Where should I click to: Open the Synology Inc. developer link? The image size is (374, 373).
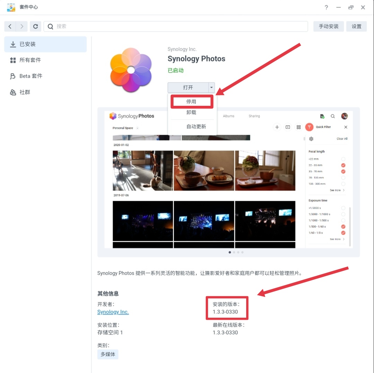(x=113, y=312)
